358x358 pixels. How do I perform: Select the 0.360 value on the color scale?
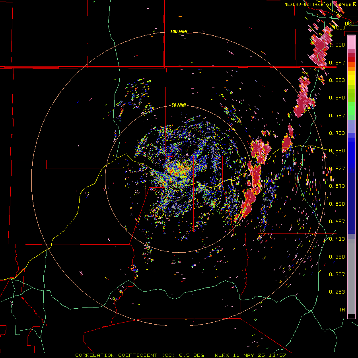tap(337, 257)
